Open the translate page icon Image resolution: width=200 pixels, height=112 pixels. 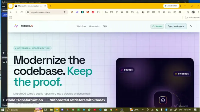click(143, 12)
